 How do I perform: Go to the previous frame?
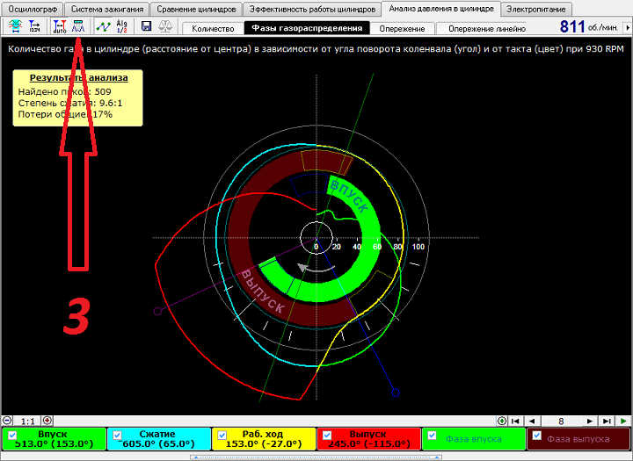pyautogui.click(x=532, y=421)
